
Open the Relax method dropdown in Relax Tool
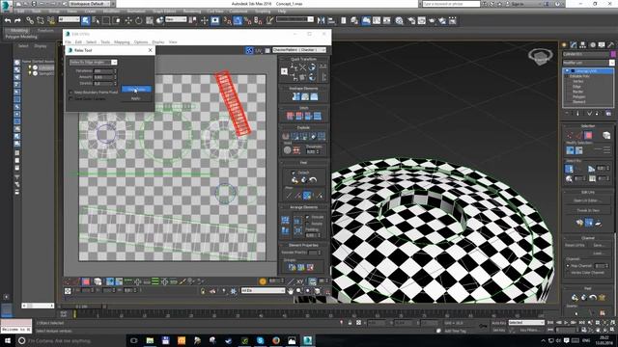point(93,62)
